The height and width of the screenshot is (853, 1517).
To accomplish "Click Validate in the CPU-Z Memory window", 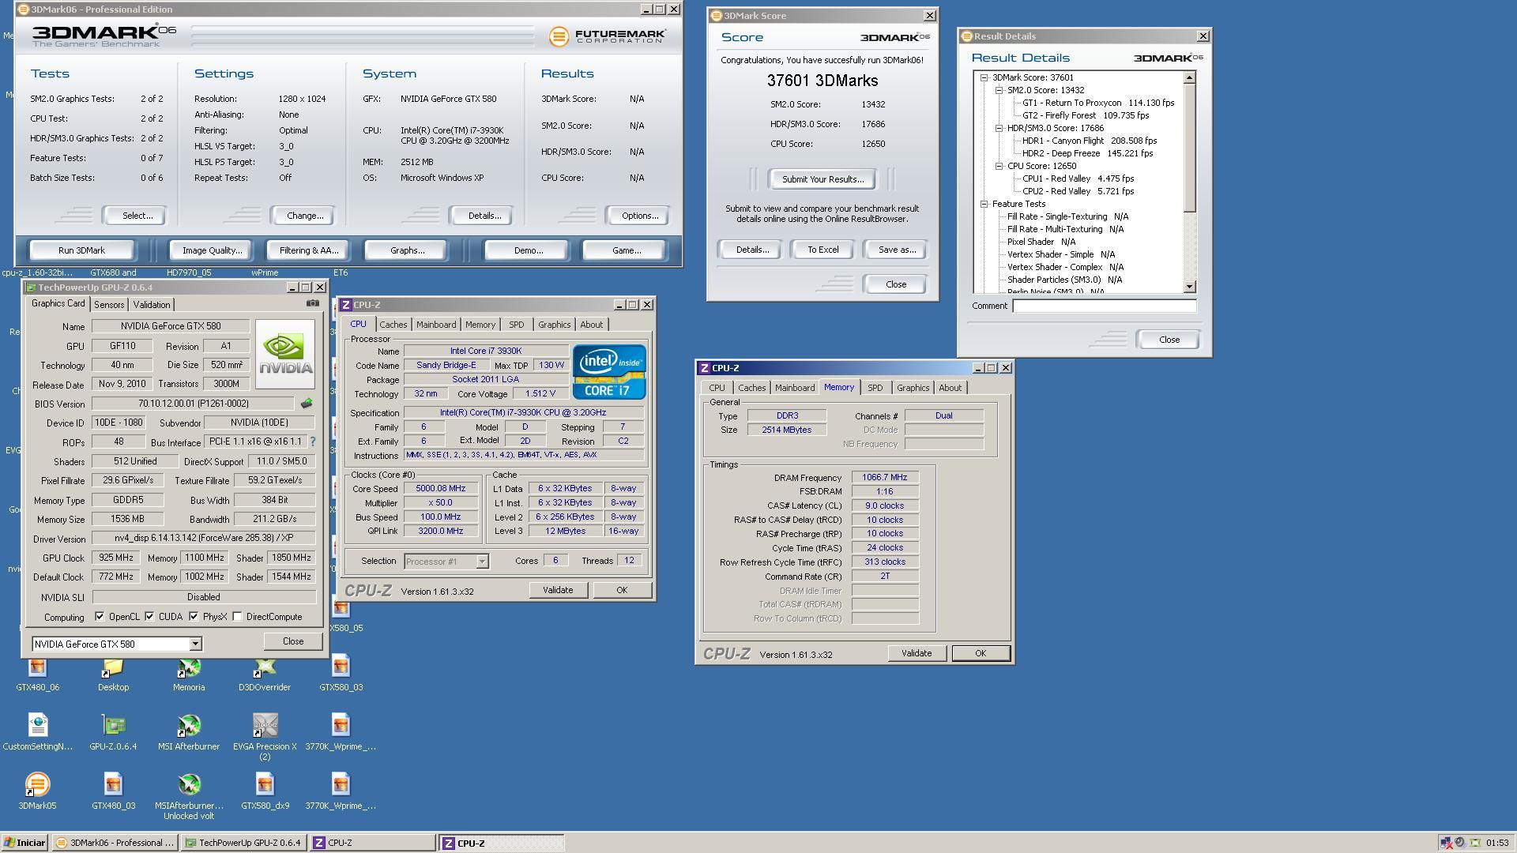I will pyautogui.click(x=917, y=653).
